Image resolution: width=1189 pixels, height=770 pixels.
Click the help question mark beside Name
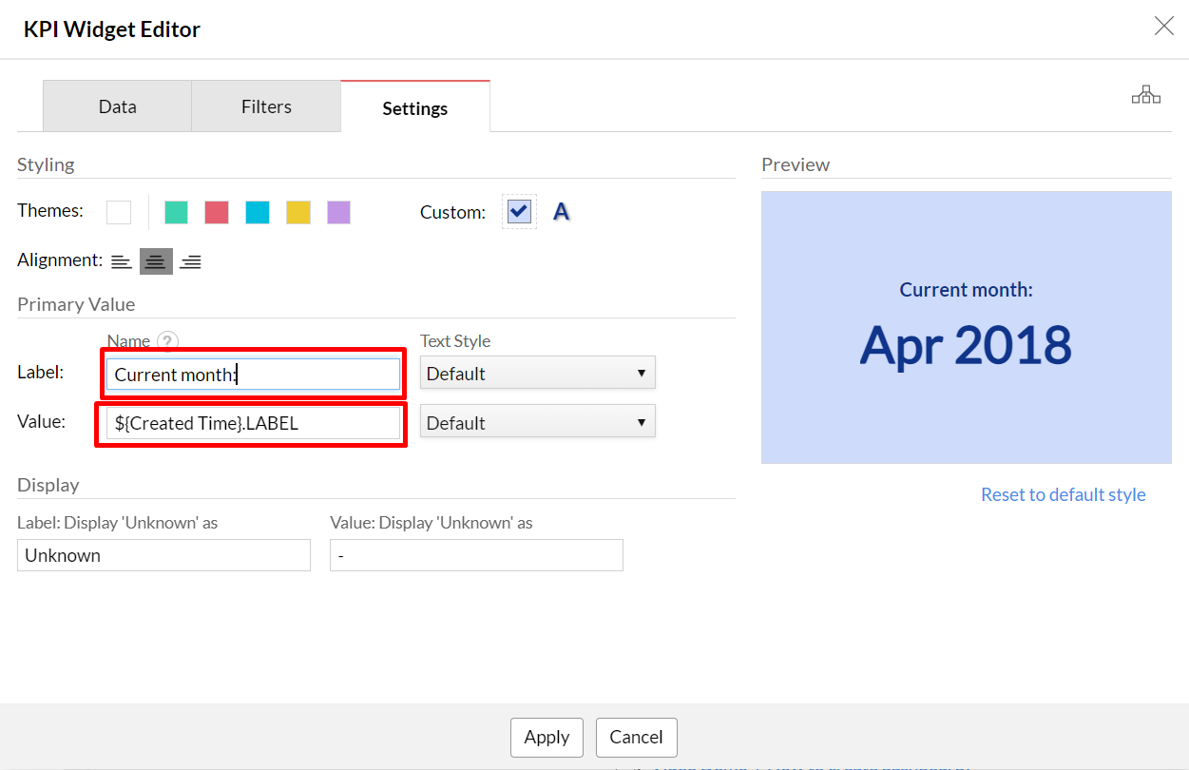[167, 341]
